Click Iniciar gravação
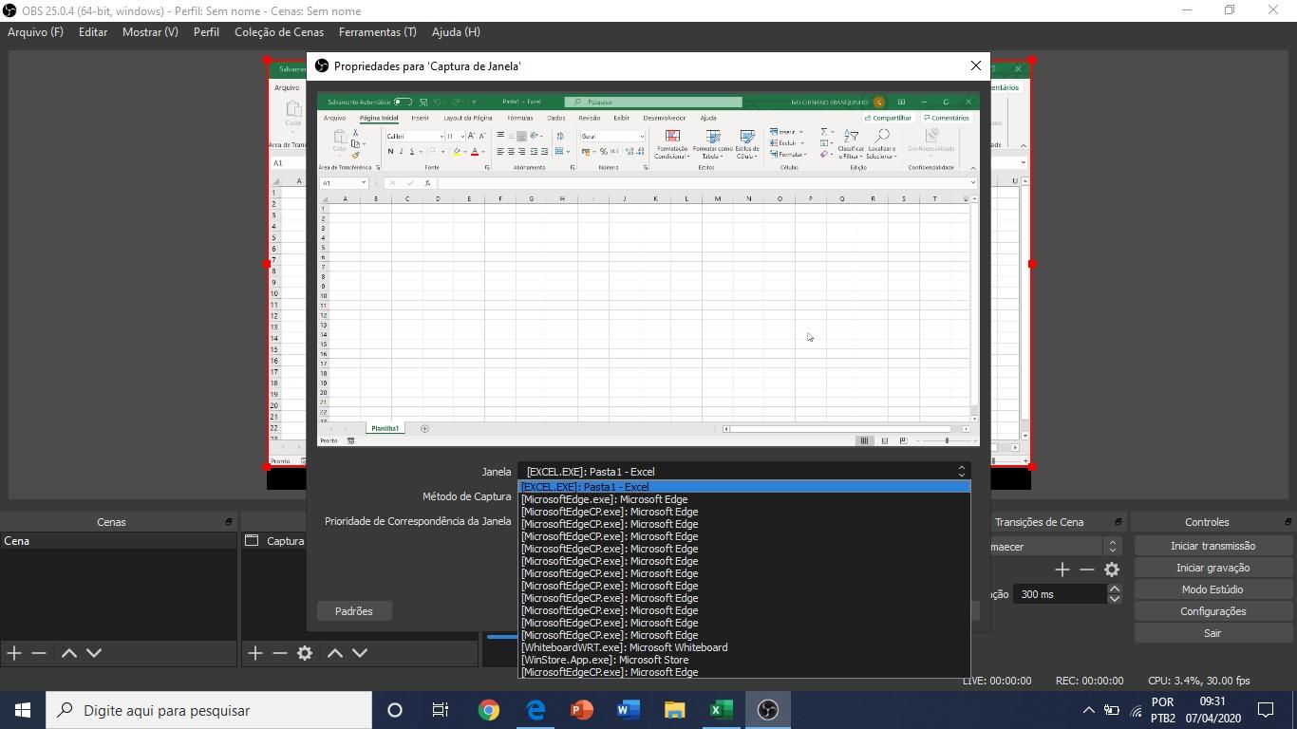The height and width of the screenshot is (729, 1297). [1212, 568]
